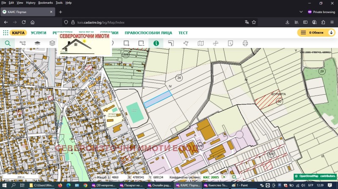Open a new browser tab
The height and width of the screenshot is (189, 338).
(x=60, y=12)
